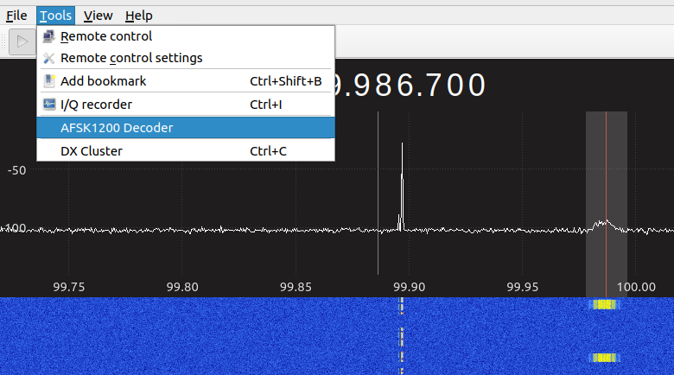Screen dimensions: 674x375
Task: Close the open Tools menu
Action: click(x=56, y=16)
